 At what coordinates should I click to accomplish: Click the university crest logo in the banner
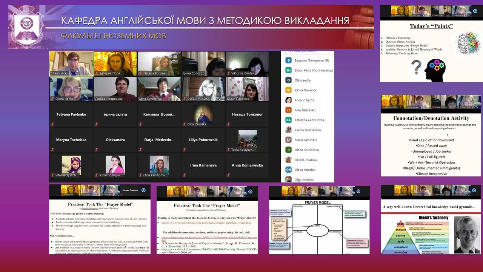pos(26,26)
